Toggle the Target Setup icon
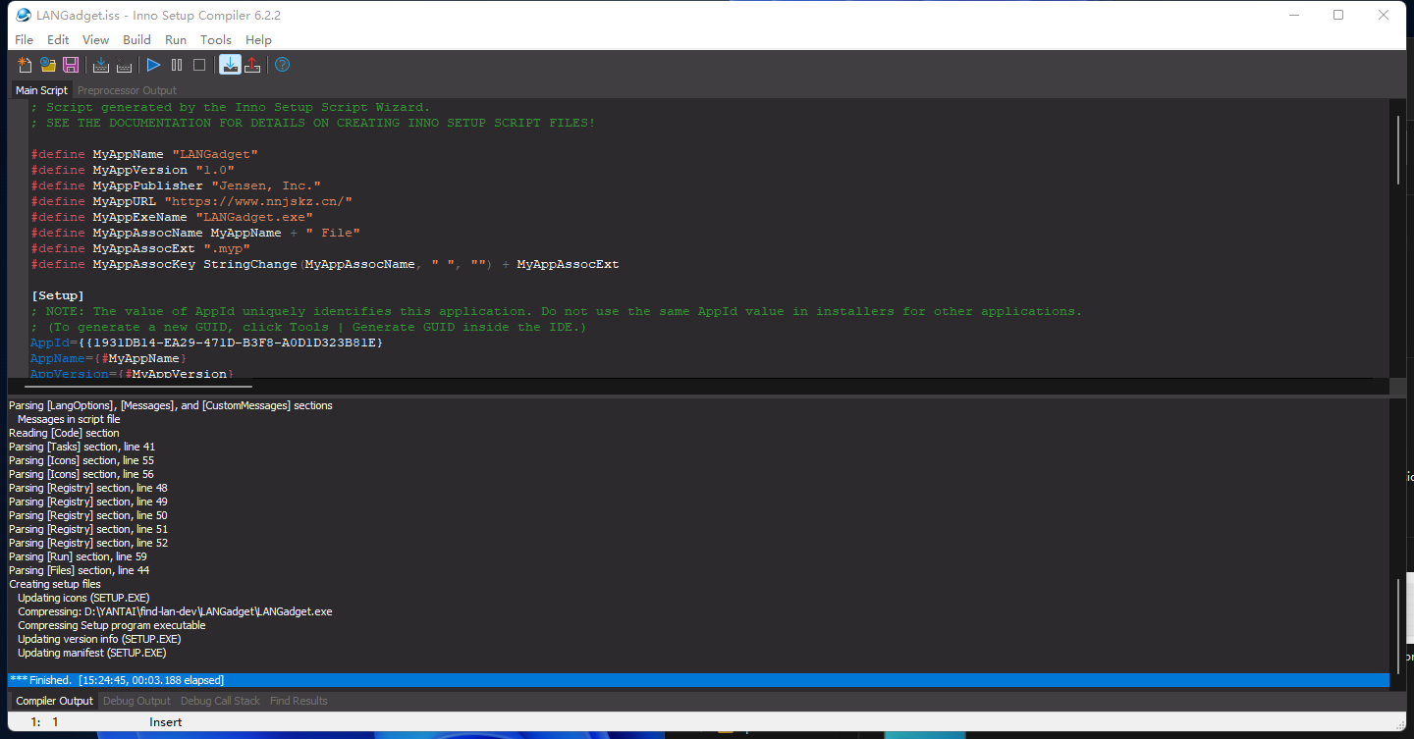The image size is (1414, 739). coord(230,65)
